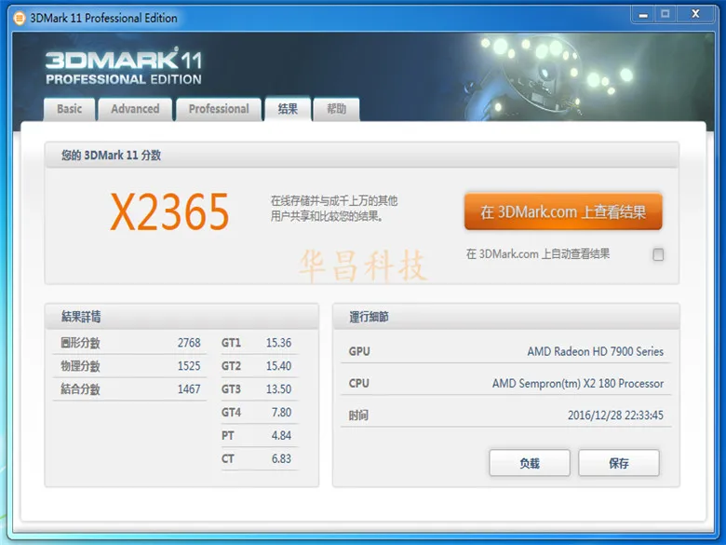Screen dimensions: 726x545
Task: Click the 3DMark 11 title bar app icon
Action: click(x=19, y=18)
